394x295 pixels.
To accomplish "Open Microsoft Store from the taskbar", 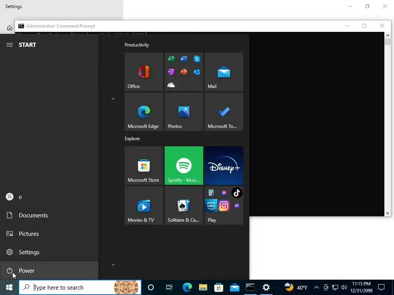I will point(219,287).
